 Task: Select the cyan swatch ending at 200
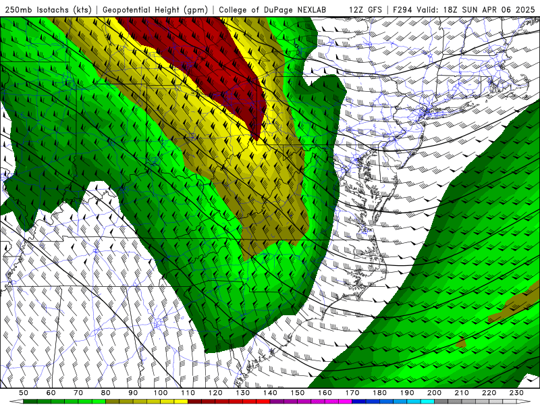(x=427, y=402)
